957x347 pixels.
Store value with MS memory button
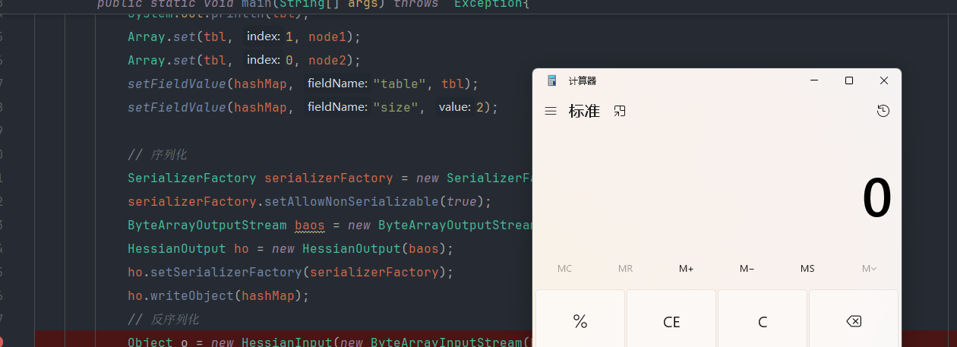pos(807,269)
